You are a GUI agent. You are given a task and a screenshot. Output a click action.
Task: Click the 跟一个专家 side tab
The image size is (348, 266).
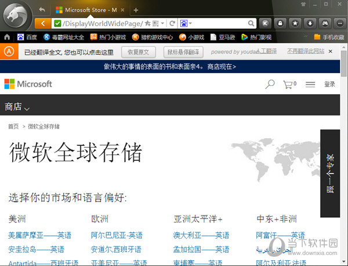[x=330, y=173]
